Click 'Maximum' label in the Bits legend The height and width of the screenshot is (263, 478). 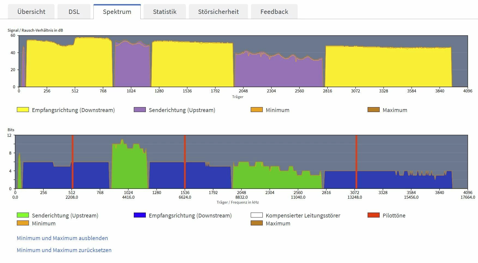pos(278,223)
